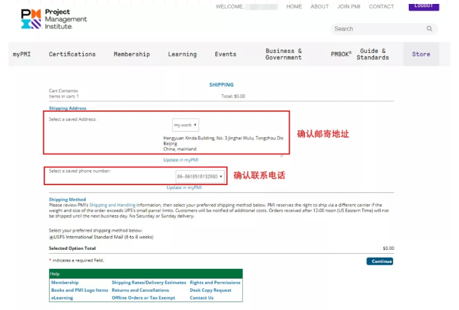Click the LOGOUT button
This screenshot has height=310, width=459.
[423, 6]
